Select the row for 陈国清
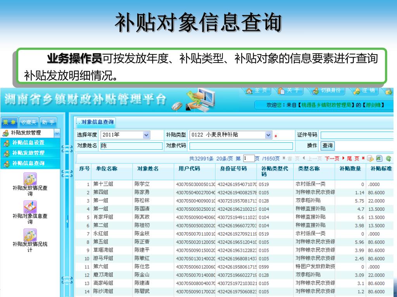 (x=234, y=209)
